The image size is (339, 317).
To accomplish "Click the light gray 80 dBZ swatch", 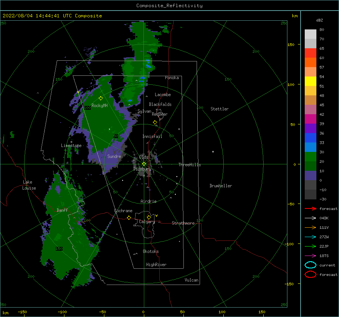I will point(310,34).
